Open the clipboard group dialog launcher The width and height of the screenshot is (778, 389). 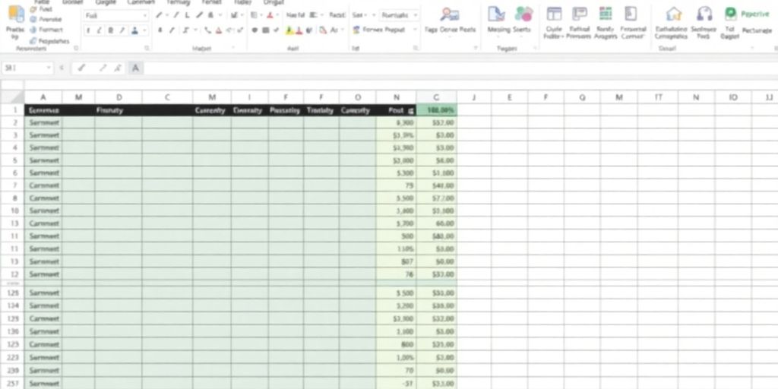point(76,48)
